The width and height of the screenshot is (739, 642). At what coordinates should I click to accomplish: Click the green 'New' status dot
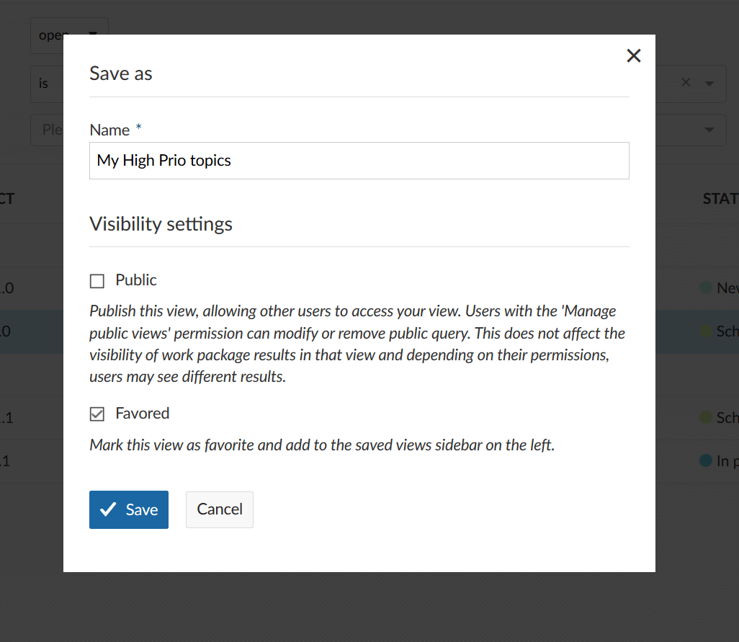(x=706, y=288)
